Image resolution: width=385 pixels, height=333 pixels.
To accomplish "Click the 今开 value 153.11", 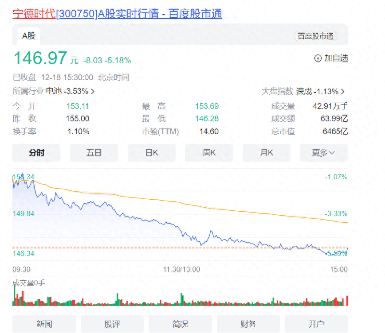I will click(x=78, y=106).
